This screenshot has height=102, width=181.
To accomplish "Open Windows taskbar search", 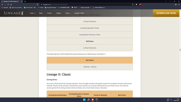I will click(x=89, y=100).
